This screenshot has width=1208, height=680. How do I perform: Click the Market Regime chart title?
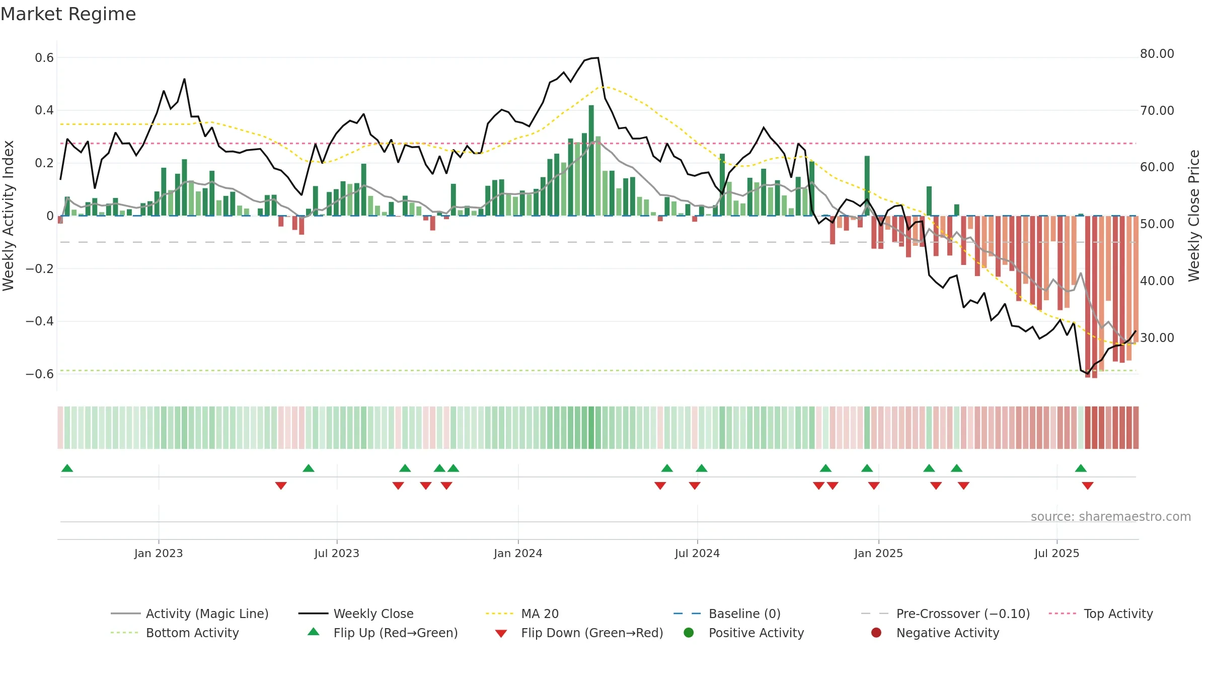click(x=68, y=14)
